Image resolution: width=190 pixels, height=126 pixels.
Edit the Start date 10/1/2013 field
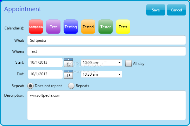[45, 62]
